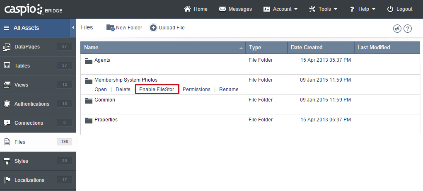423x191 pixels.
Task: Switch to Tables in the sidebar
Action: point(22,66)
